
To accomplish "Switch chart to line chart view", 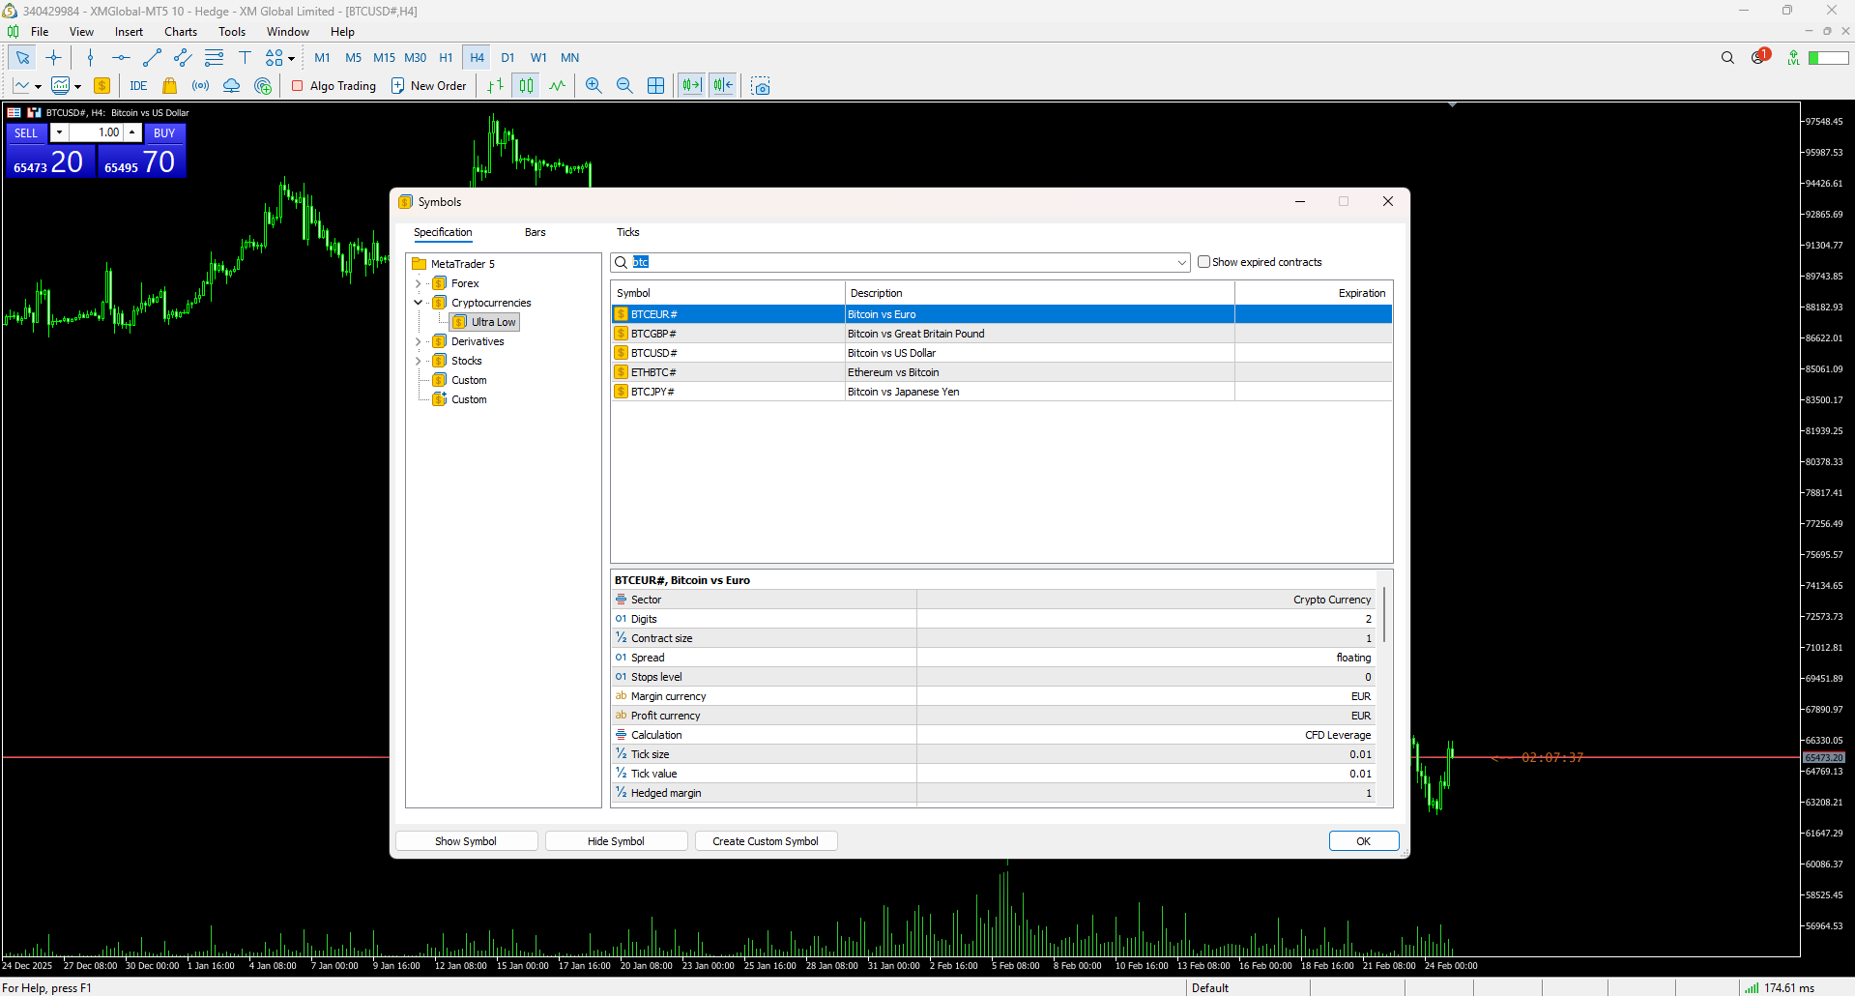I will click(558, 86).
